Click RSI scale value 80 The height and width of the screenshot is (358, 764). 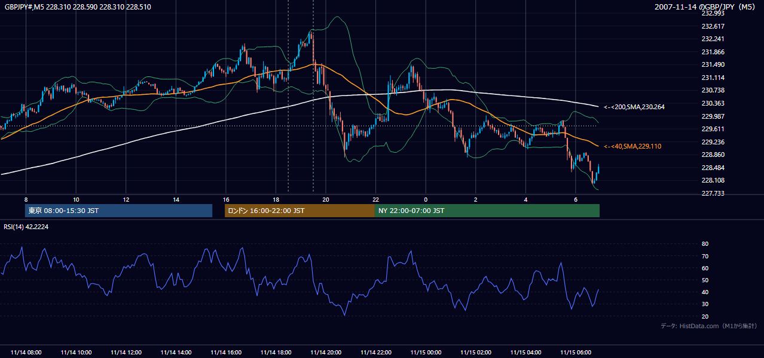[705, 244]
